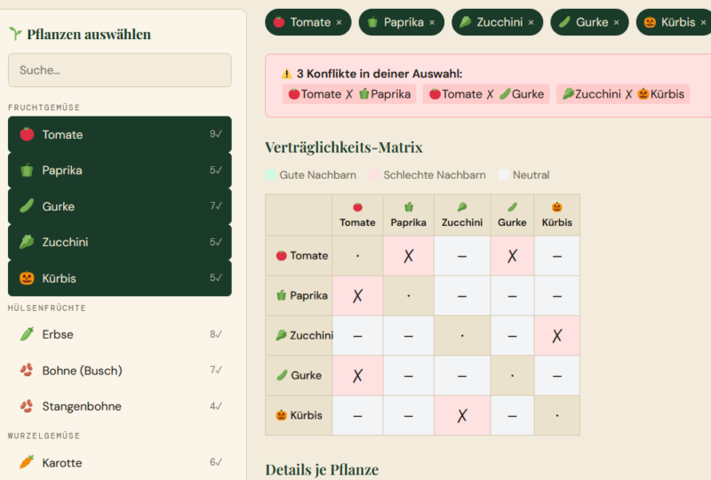Click conflict cell Paprika row, Tomate column
The height and width of the screenshot is (480, 711).
(358, 296)
